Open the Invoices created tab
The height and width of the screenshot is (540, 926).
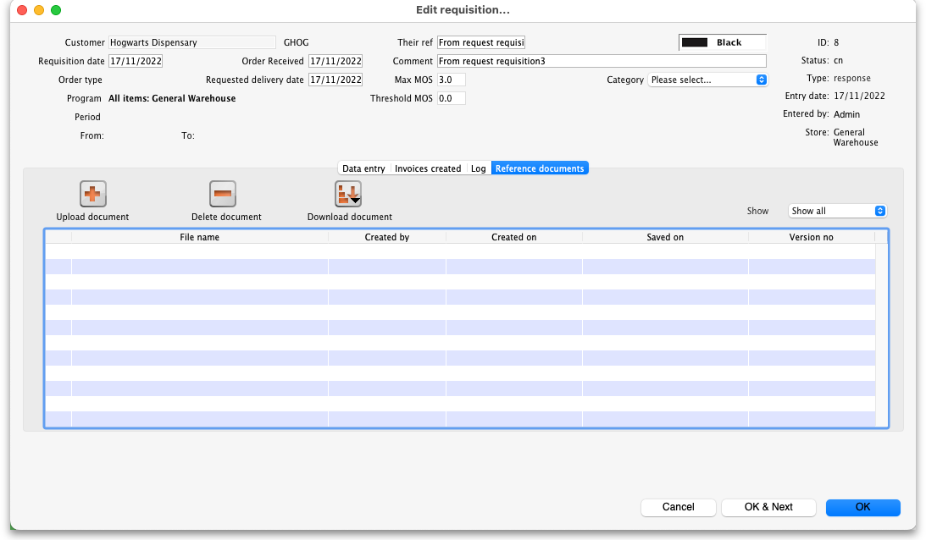(428, 168)
